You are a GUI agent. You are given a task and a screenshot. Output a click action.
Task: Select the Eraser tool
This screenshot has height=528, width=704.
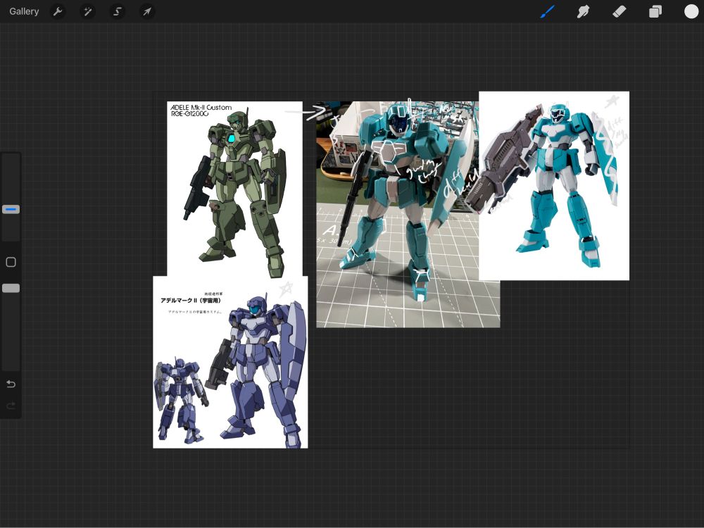619,11
